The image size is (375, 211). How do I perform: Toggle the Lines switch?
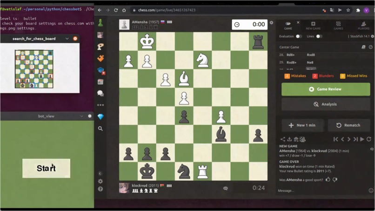coord(319,36)
